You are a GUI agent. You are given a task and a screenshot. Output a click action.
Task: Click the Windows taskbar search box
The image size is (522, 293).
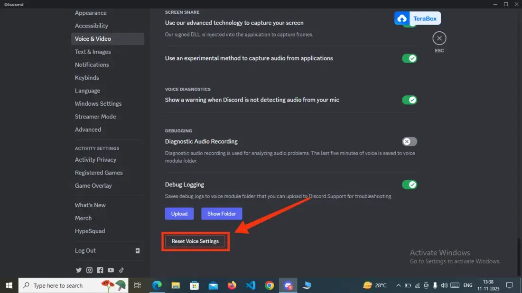click(x=73, y=285)
